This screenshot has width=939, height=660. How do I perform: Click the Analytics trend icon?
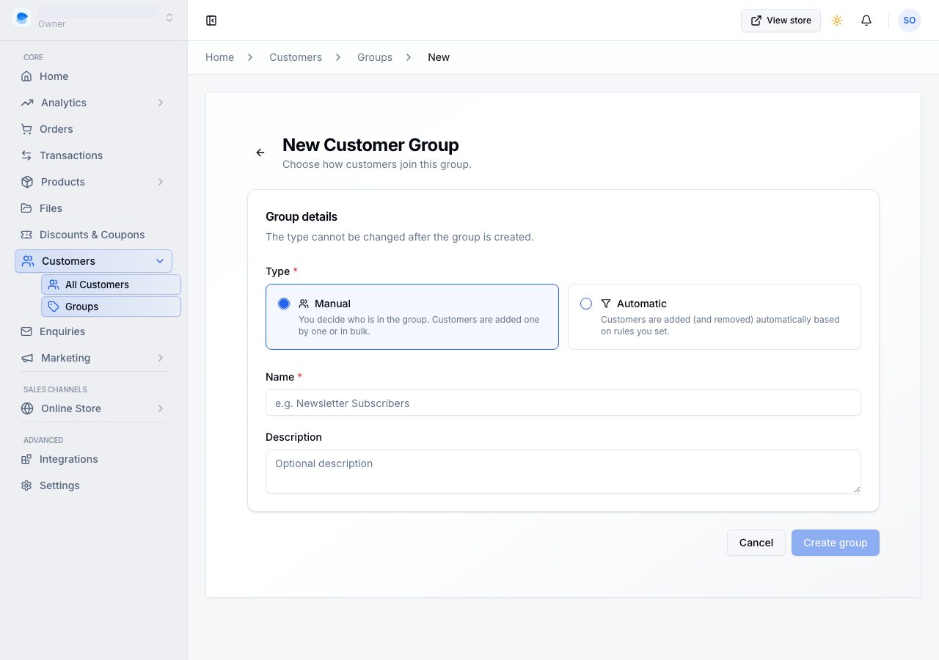tap(27, 103)
